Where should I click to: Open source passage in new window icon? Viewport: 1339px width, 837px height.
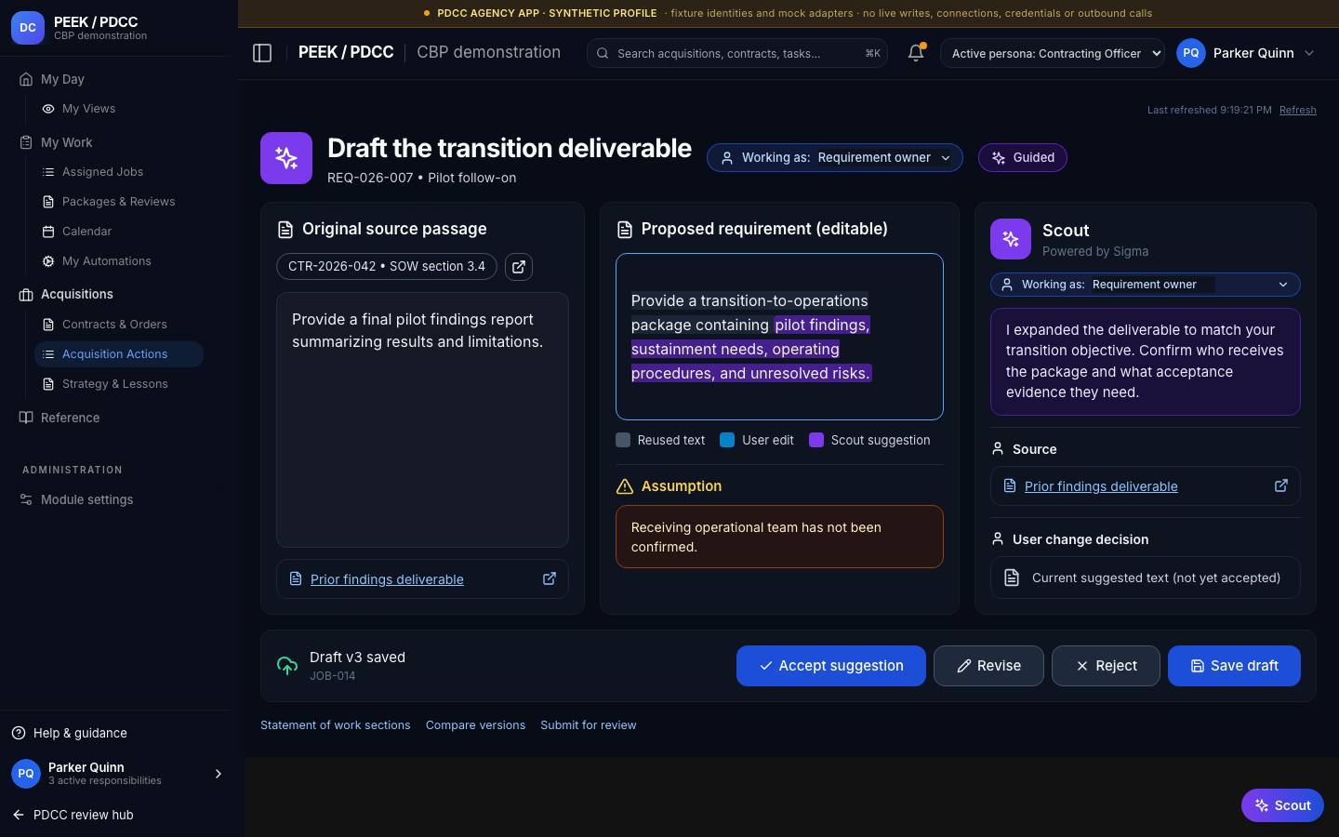coord(519,267)
